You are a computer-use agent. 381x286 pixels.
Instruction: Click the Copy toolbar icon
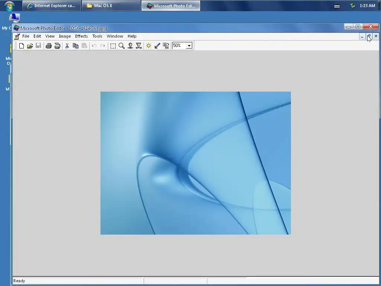coord(76,46)
